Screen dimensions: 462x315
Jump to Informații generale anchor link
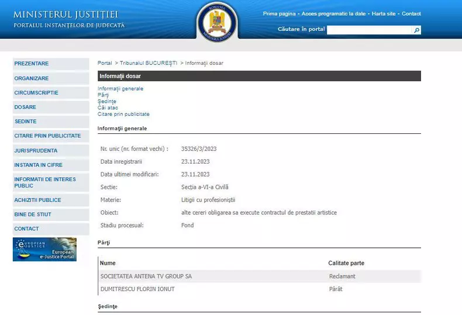click(120, 89)
